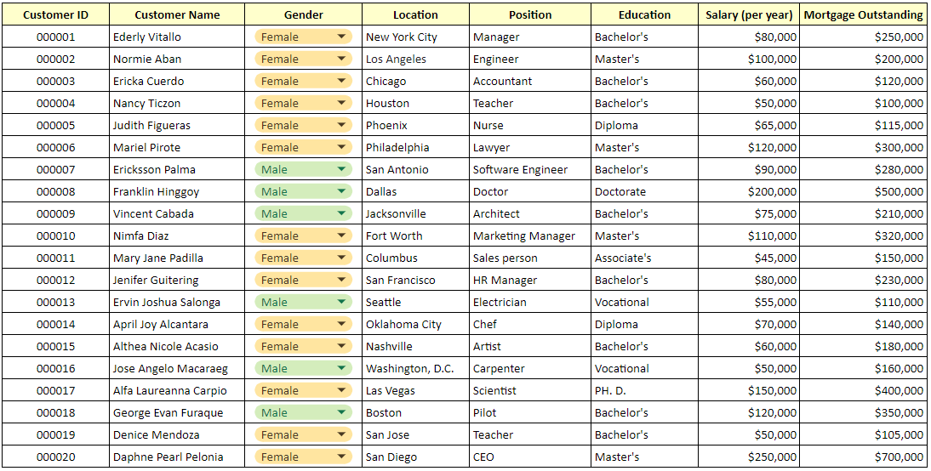Screen dimensions: 931x471
Task: Select the Salary (per year) header
Action: [749, 14]
